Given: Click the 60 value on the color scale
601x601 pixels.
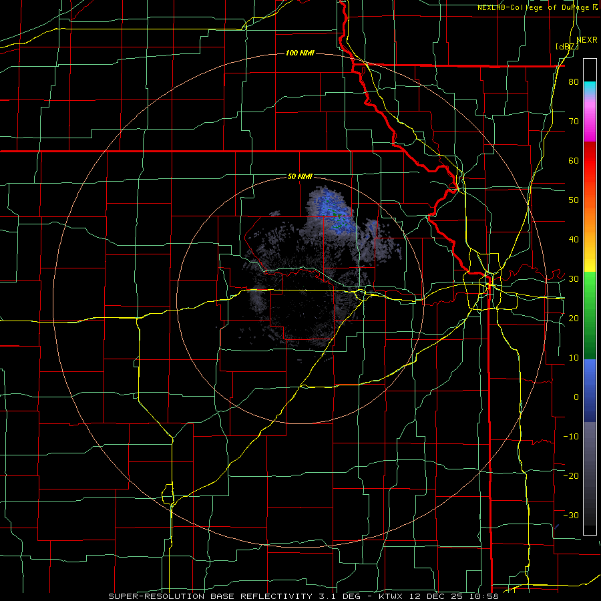Looking at the screenshot, I should 574,160.
